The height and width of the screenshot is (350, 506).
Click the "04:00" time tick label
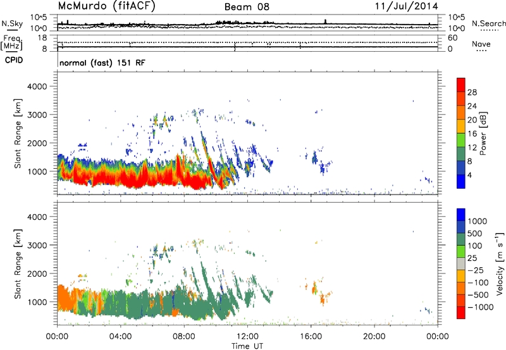coord(120,337)
